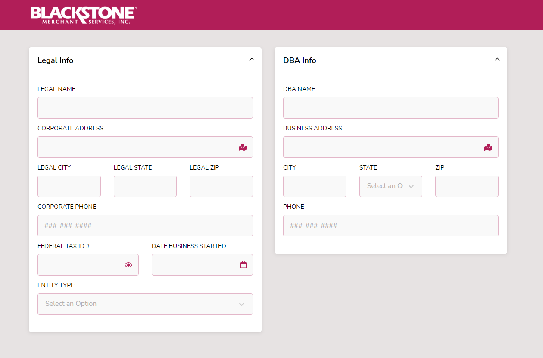The height and width of the screenshot is (358, 543).
Task: Focus the Corporate Phone field
Action: coord(145,226)
